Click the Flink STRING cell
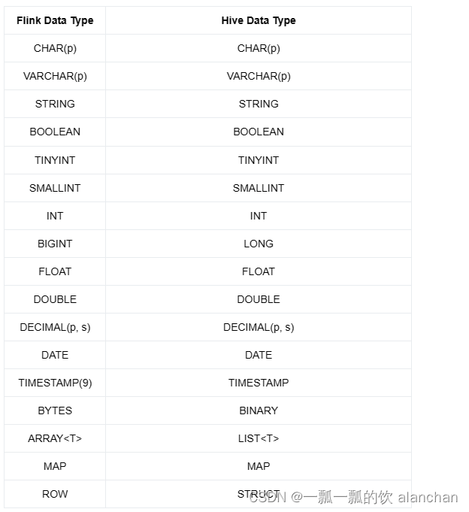 coord(55,104)
